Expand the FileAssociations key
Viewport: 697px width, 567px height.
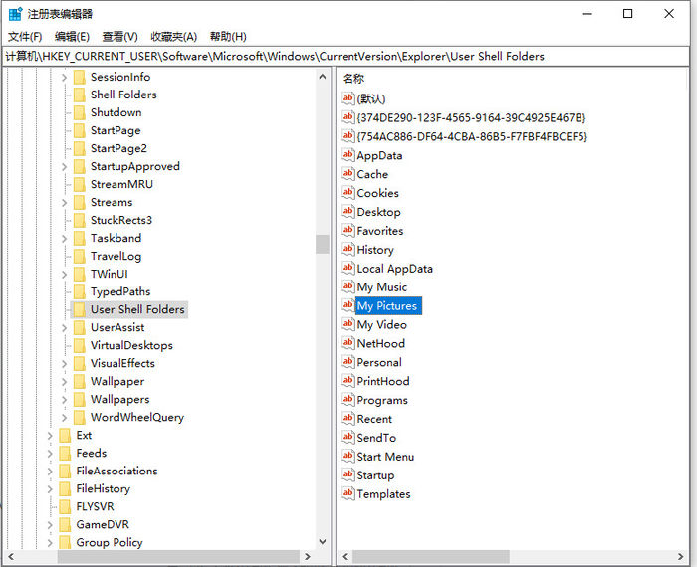click(50, 472)
